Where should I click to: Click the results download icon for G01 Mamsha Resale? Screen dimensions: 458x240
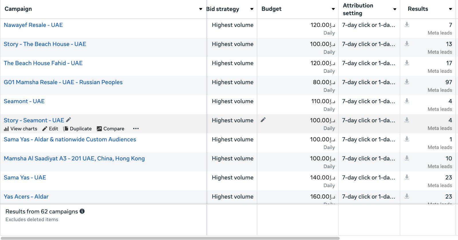click(407, 82)
